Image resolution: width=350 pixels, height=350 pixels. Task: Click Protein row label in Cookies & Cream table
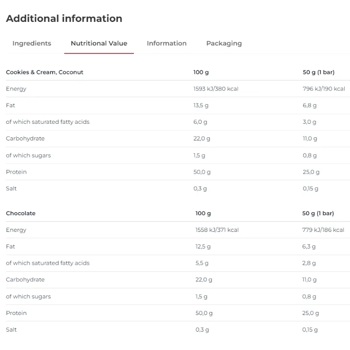click(x=16, y=172)
